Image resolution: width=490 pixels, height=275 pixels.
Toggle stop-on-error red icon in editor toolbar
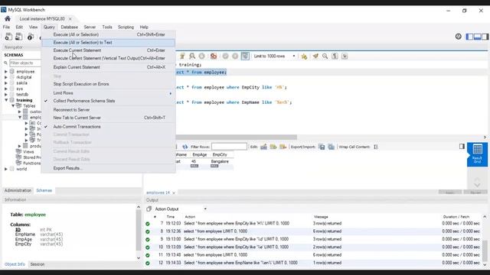214,56
